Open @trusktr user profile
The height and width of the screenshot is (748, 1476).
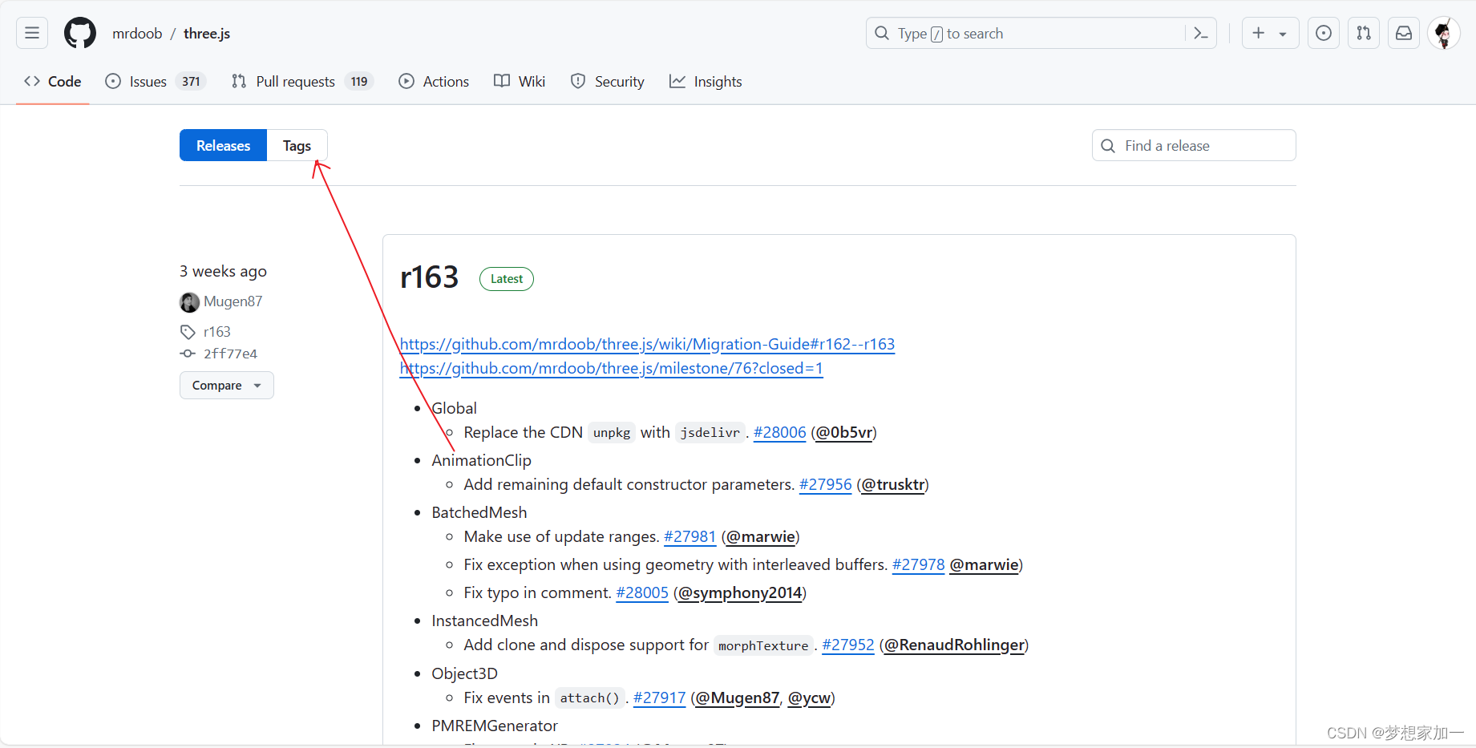click(x=893, y=484)
